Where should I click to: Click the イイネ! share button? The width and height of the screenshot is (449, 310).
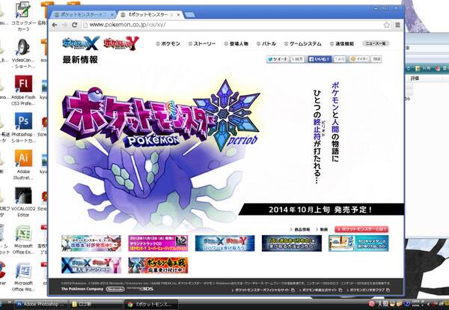[359, 59]
